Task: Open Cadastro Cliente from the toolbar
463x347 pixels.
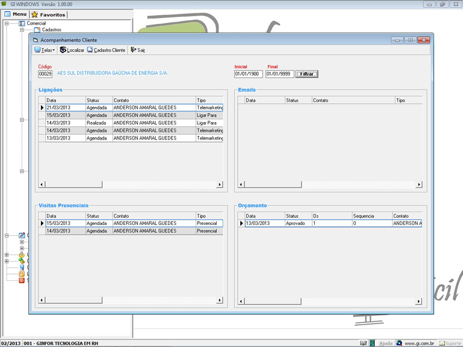Action: click(x=106, y=50)
